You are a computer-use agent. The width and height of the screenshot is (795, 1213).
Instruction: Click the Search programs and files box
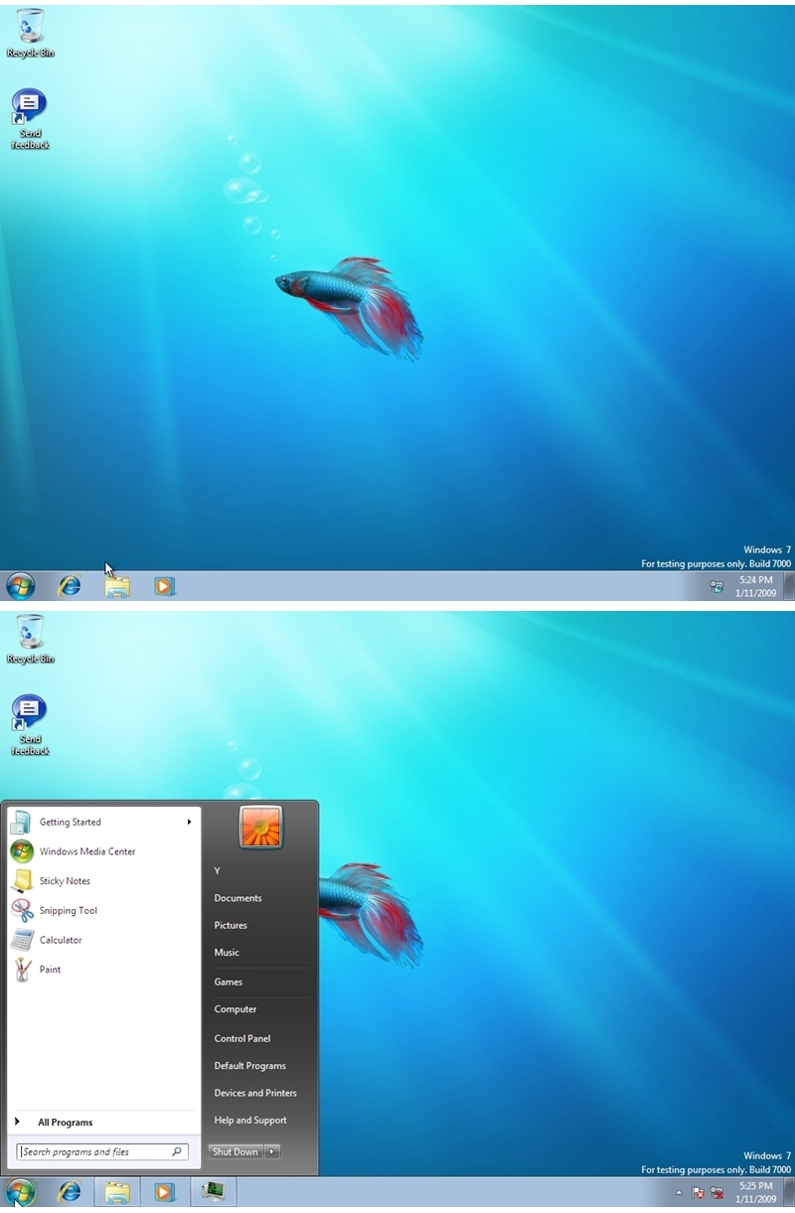tap(103, 1152)
